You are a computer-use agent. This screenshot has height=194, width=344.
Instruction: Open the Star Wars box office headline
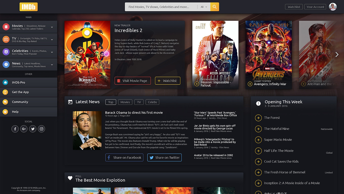(x=215, y=114)
